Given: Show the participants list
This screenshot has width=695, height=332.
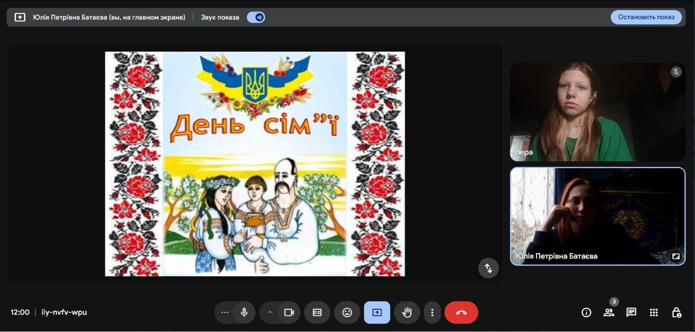Looking at the screenshot, I should tap(609, 312).
